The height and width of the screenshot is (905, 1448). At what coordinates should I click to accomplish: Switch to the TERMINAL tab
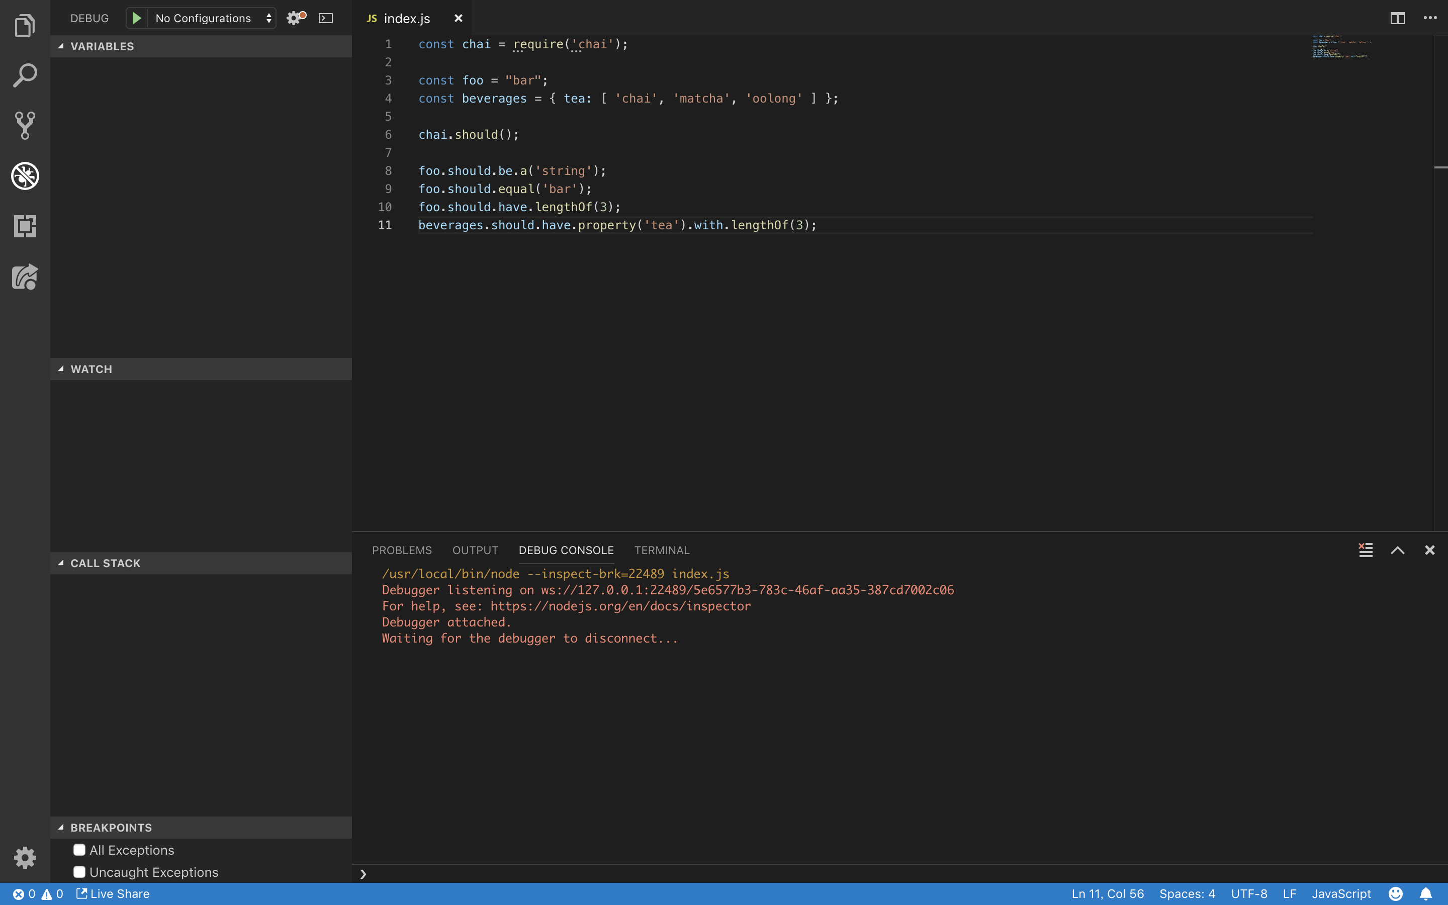(x=662, y=550)
